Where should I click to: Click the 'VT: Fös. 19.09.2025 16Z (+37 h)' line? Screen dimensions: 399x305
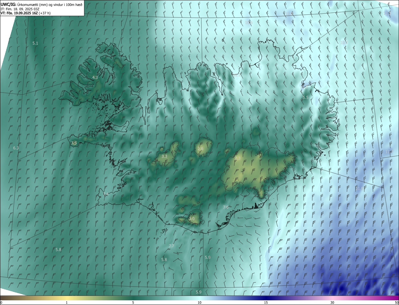pyautogui.click(x=26, y=13)
